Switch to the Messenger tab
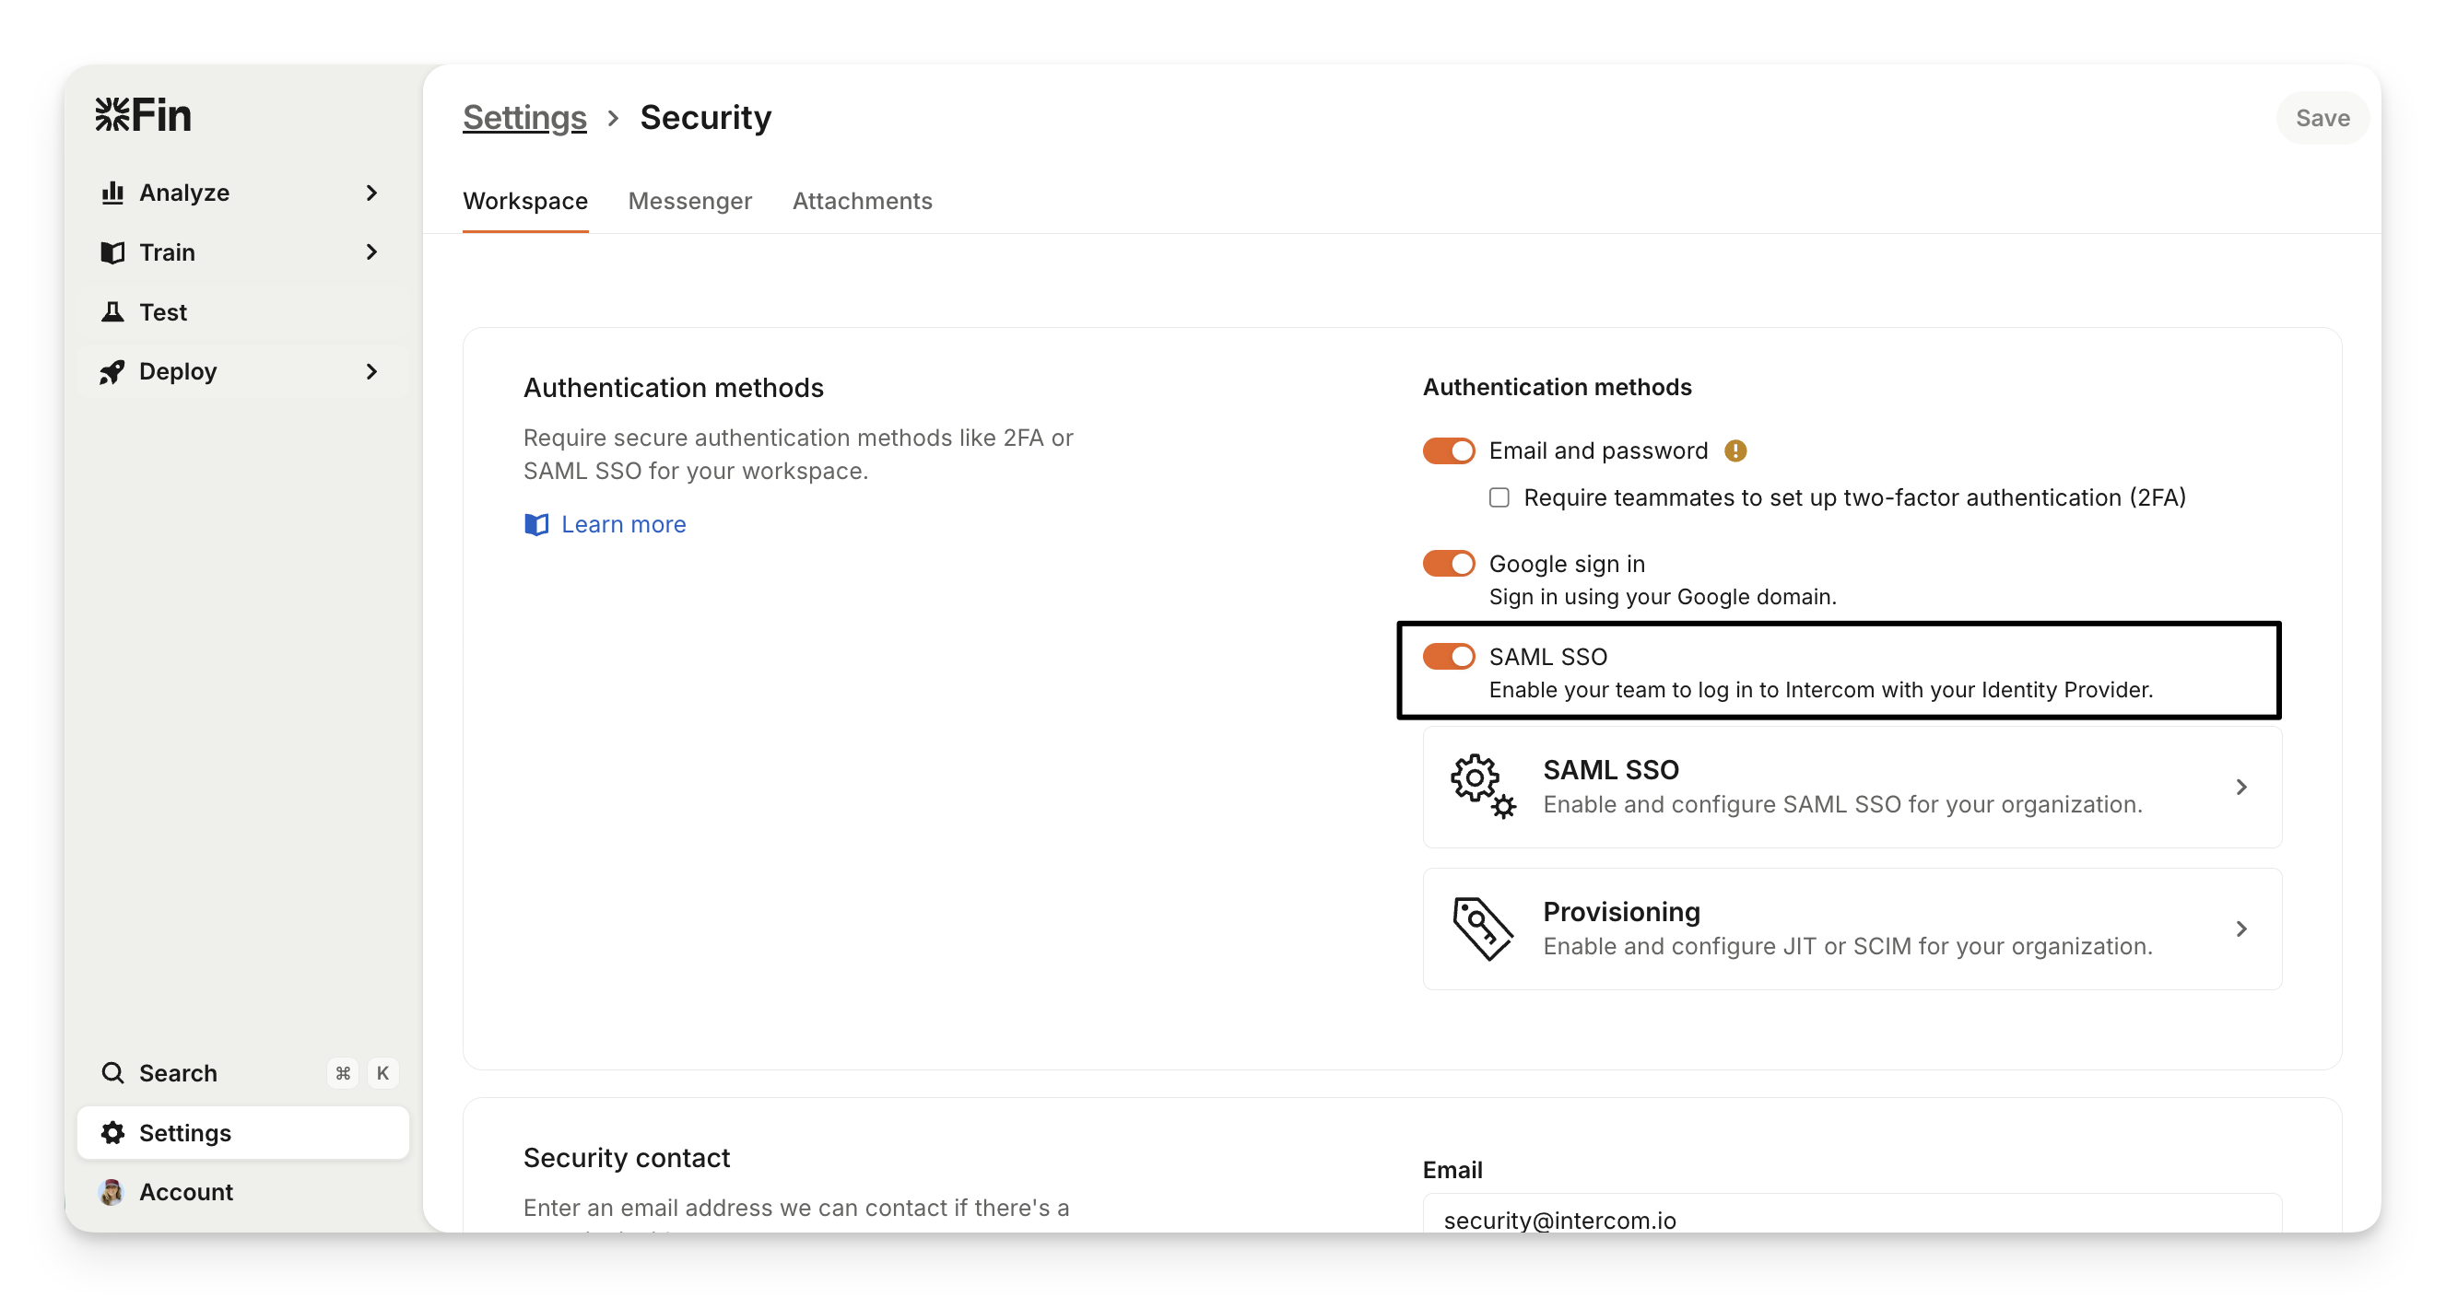The image size is (2446, 1297). pos(690,201)
